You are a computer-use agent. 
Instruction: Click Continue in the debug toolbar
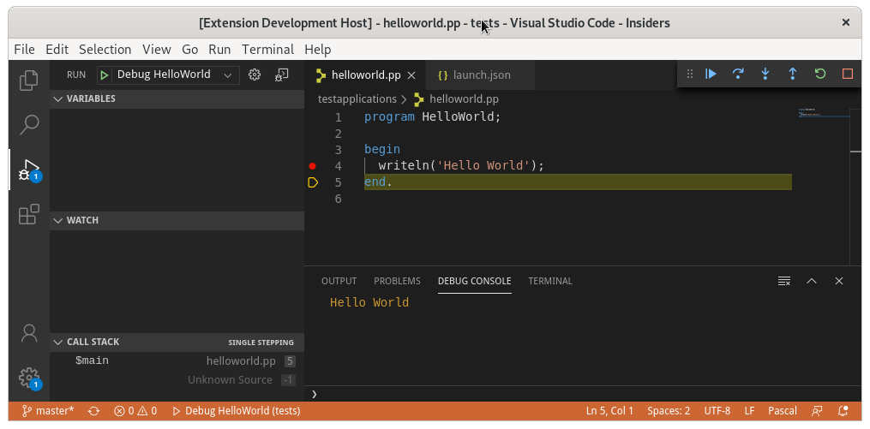[x=711, y=74]
